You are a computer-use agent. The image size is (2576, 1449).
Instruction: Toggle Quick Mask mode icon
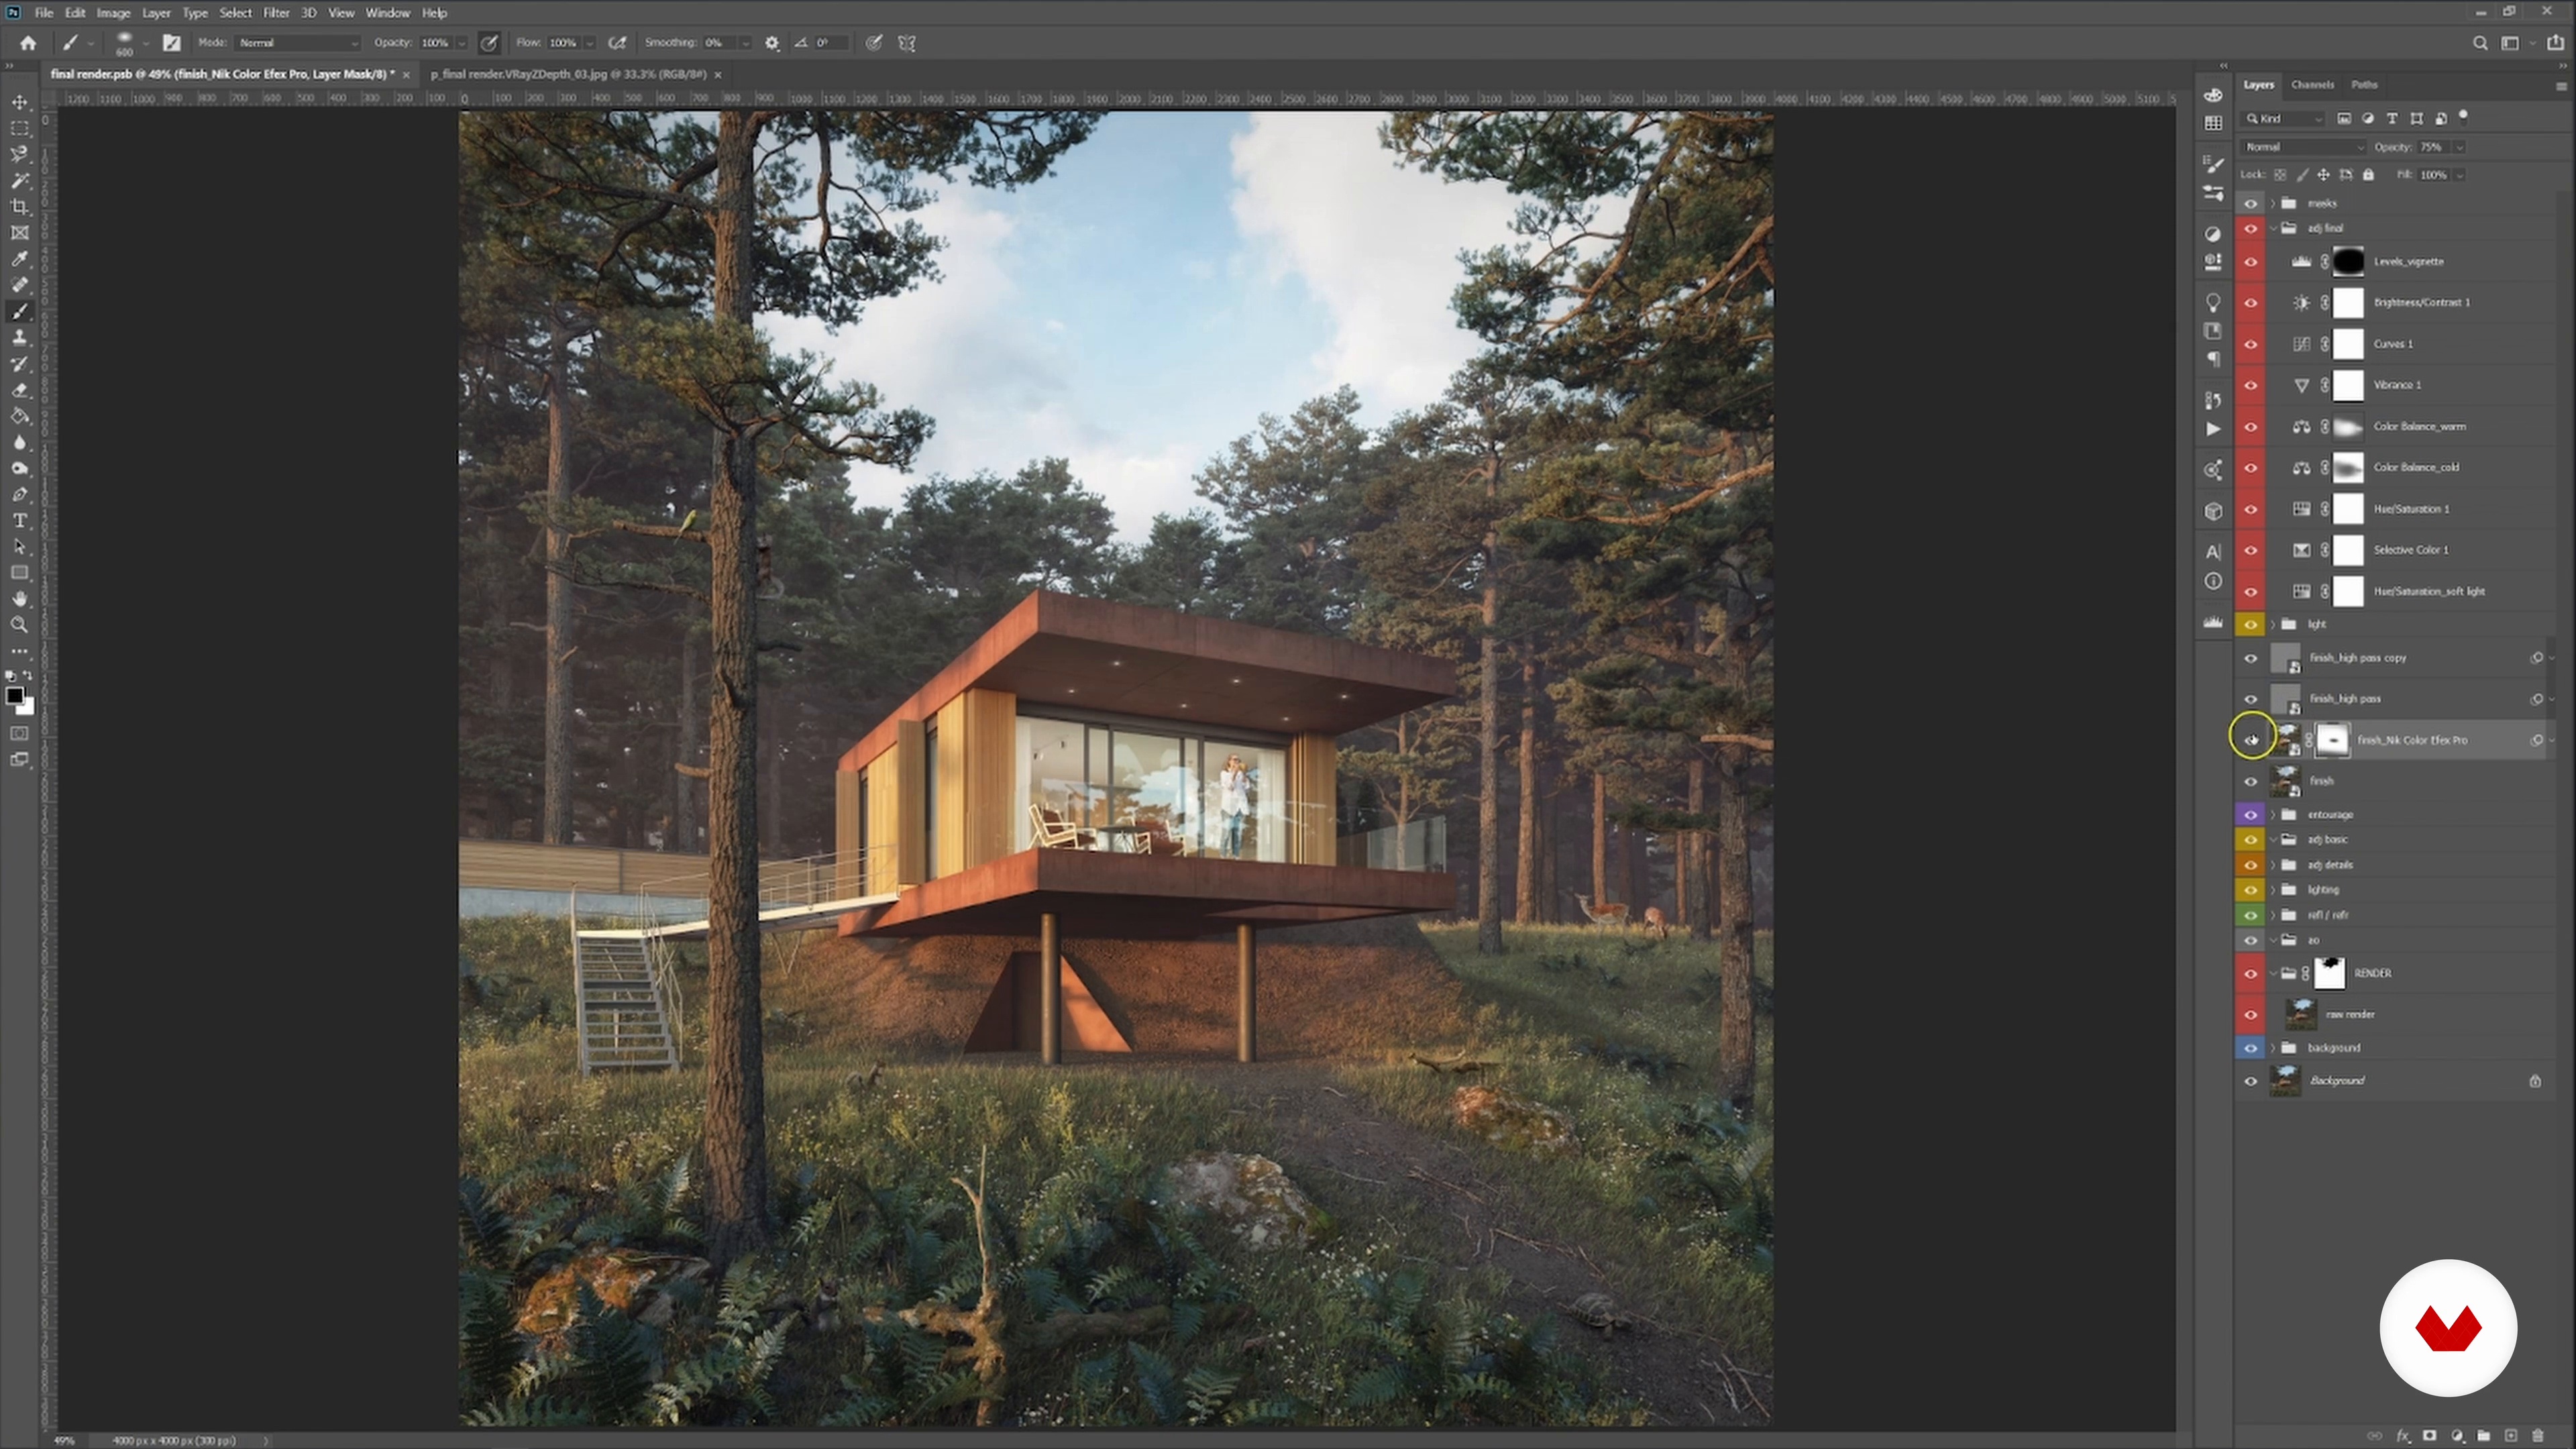19,733
